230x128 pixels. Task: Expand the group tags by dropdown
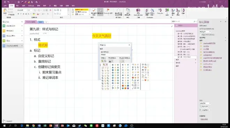pos(205,32)
